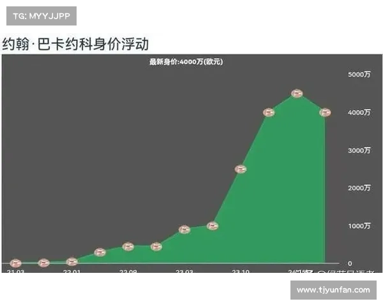This screenshot has height=306, width=383.
Task: Click the TG: MYYJJPP badge
Action: (x=41, y=16)
